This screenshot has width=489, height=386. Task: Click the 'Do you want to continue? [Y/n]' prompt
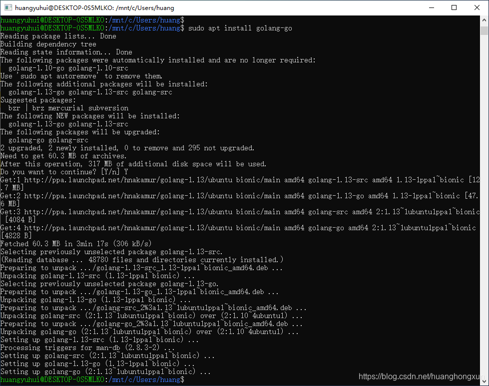click(64, 172)
